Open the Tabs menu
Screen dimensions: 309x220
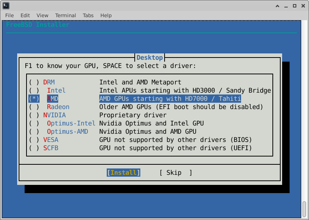pyautogui.click(x=88, y=15)
